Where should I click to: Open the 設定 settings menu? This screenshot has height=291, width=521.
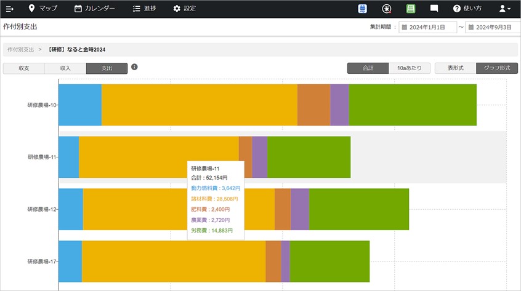(184, 9)
